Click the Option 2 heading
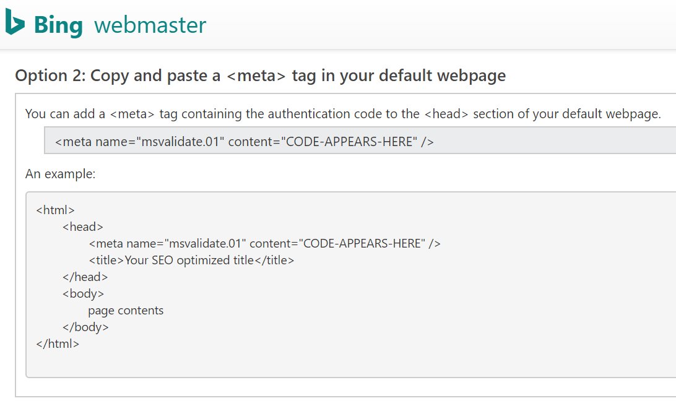The image size is (676, 406). point(260,76)
